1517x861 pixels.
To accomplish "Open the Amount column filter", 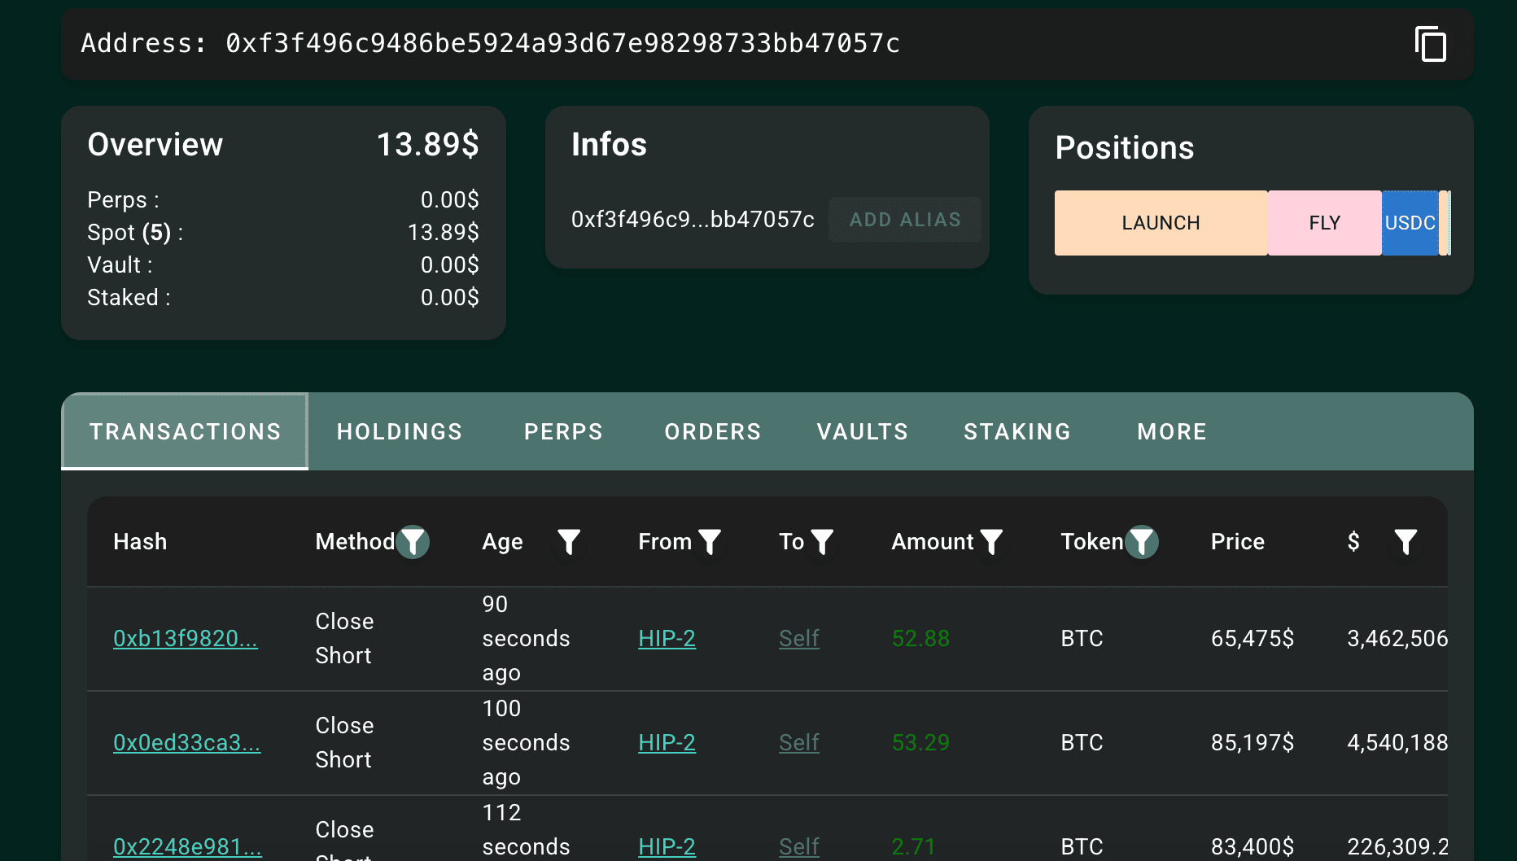I will click(991, 541).
